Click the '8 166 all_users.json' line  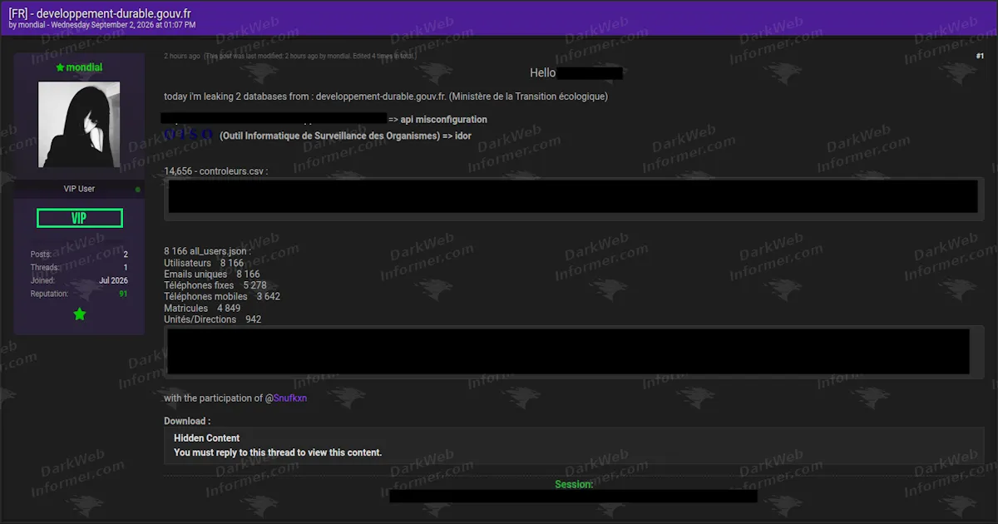(x=207, y=251)
